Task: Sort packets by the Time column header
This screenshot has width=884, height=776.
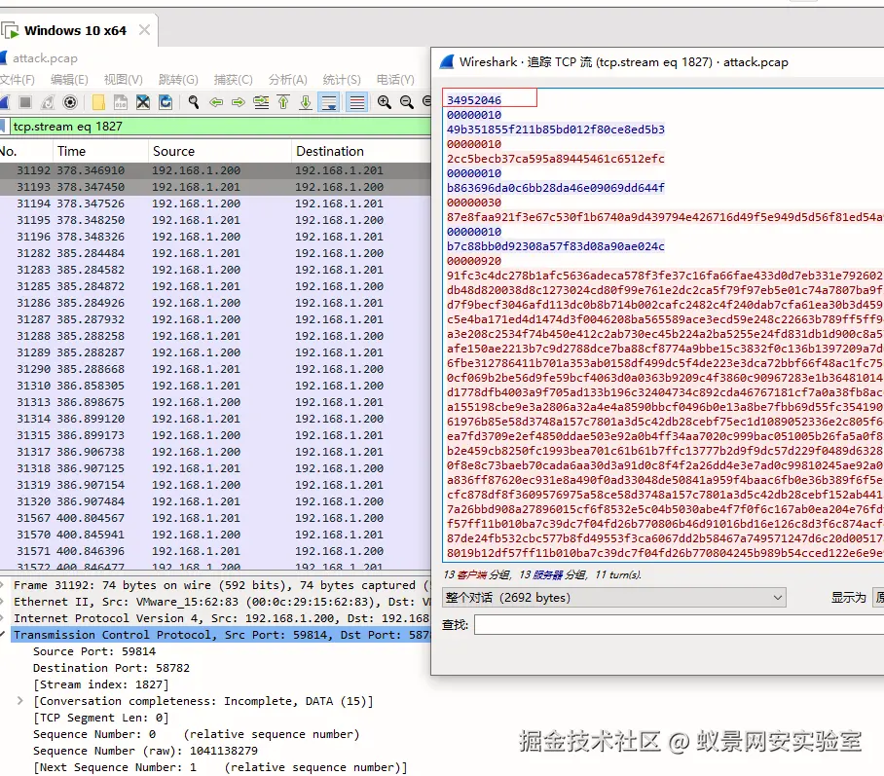Action: [100, 151]
